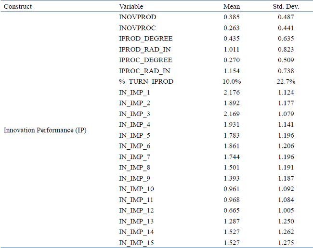Click the IN_IMP_14 variable cell

pos(136,232)
